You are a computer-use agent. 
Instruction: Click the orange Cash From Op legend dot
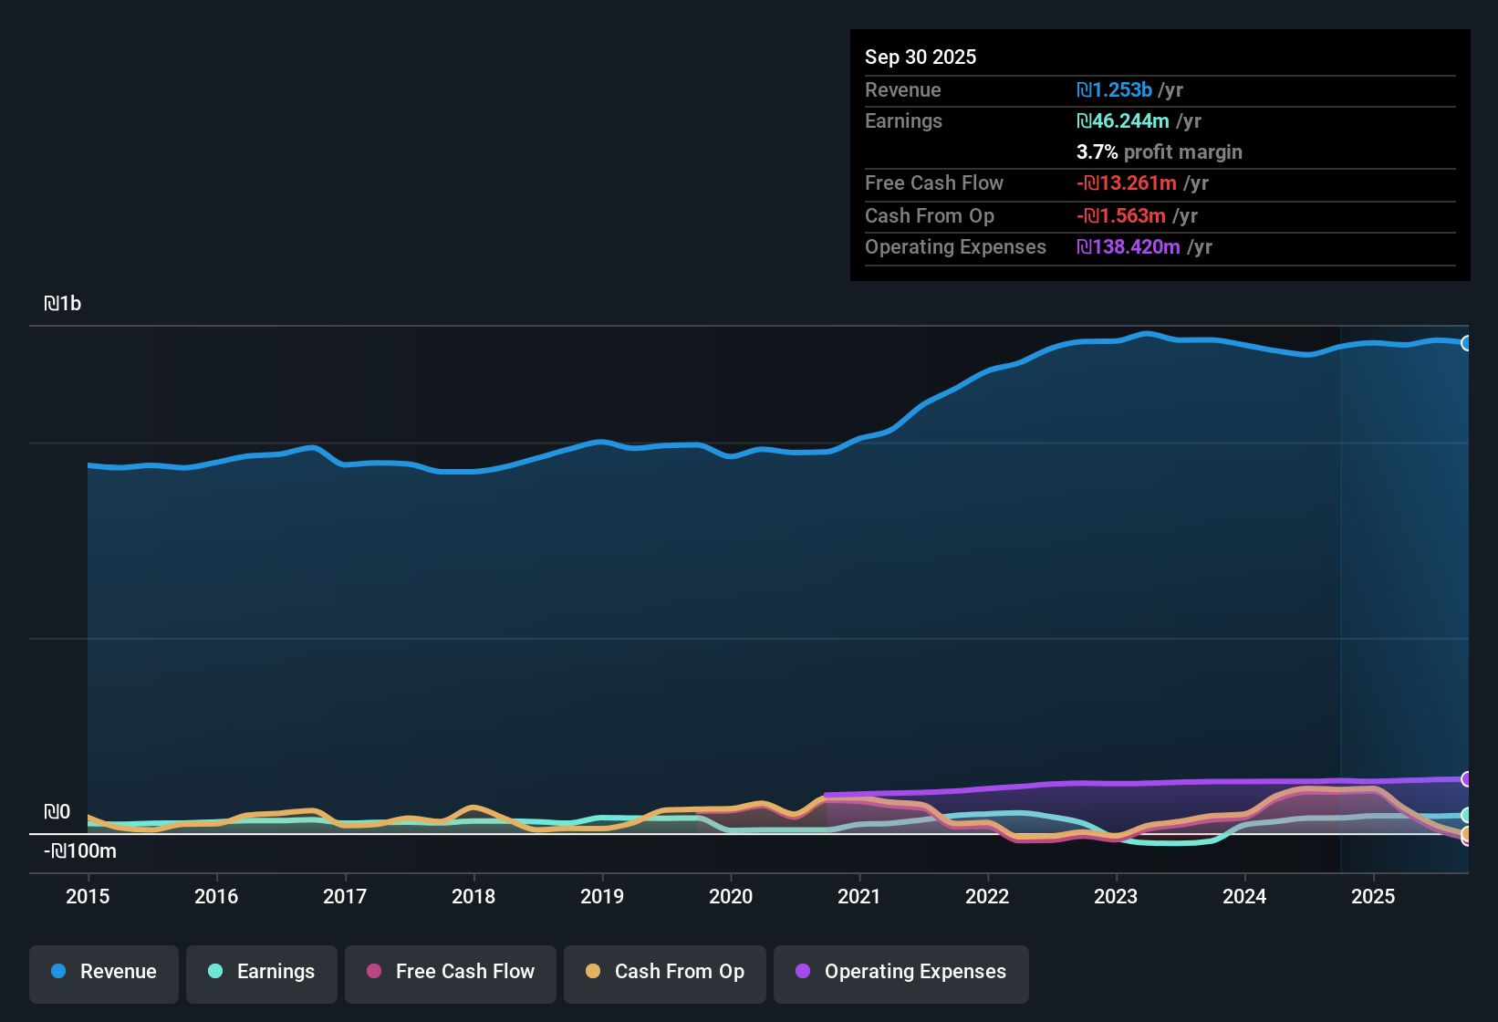(x=593, y=972)
